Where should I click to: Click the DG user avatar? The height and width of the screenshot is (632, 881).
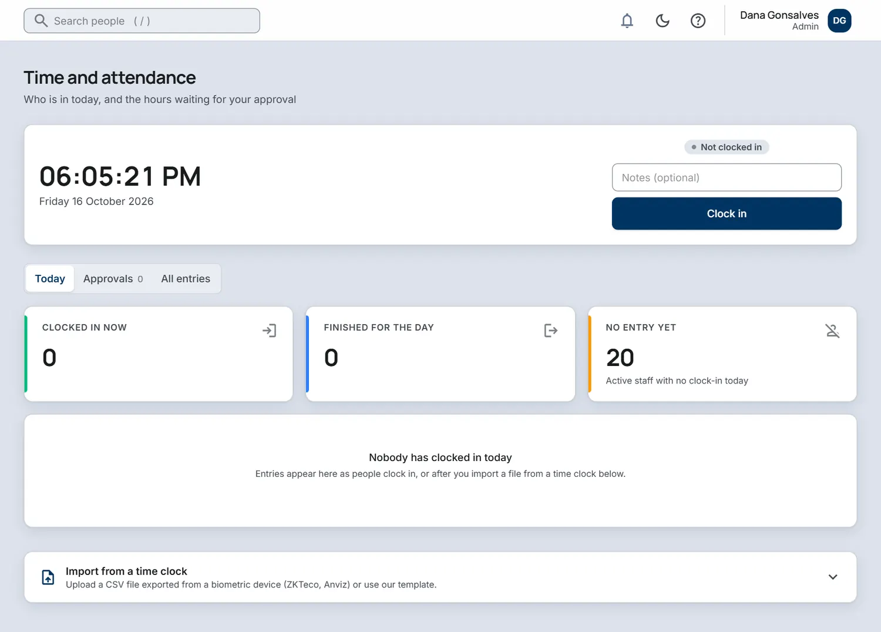(x=839, y=21)
